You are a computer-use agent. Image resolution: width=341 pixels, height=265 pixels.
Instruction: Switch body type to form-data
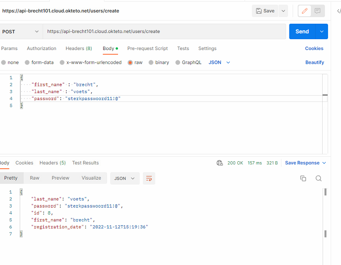coord(26,62)
